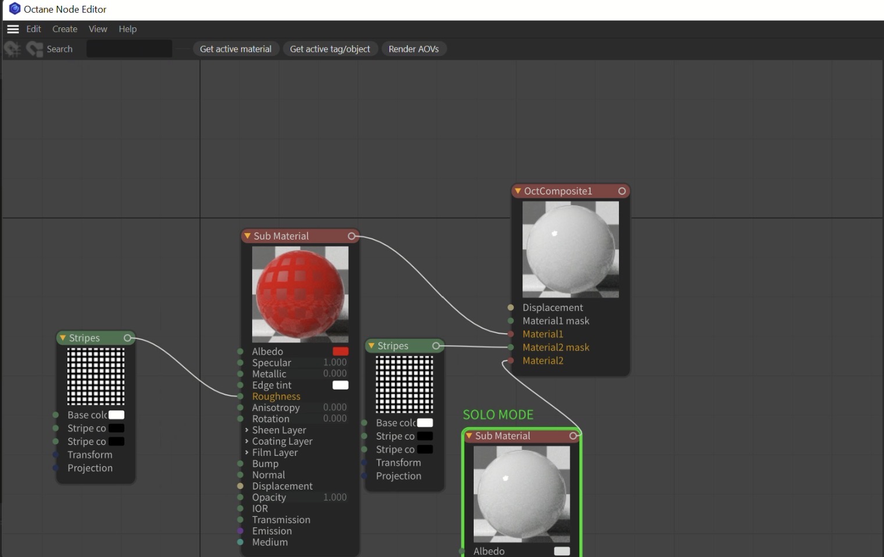
Task: Click the Anisotropy value 0.000
Action: [x=335, y=407]
